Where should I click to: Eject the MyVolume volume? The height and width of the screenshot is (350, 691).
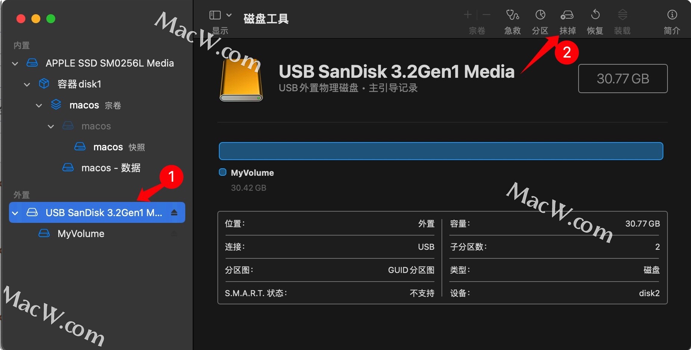point(174,234)
